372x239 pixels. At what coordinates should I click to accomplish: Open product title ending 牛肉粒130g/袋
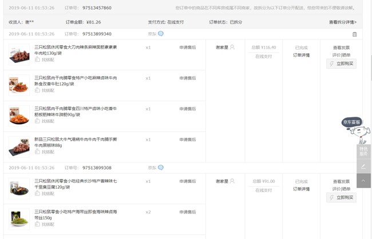point(76,50)
